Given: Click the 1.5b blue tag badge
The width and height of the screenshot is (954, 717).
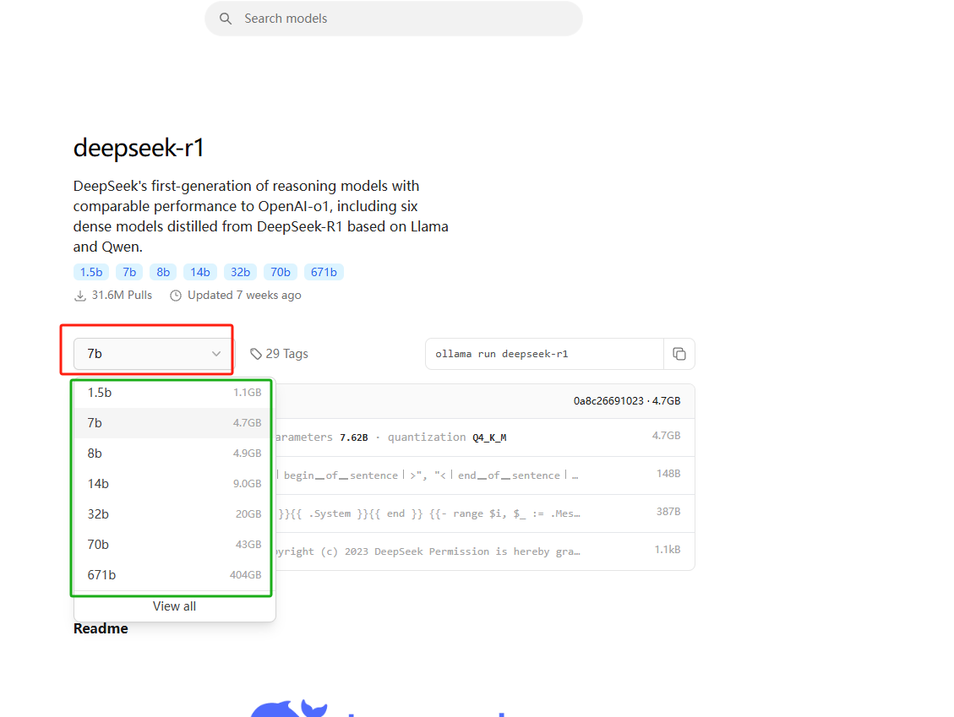Looking at the screenshot, I should click(91, 272).
